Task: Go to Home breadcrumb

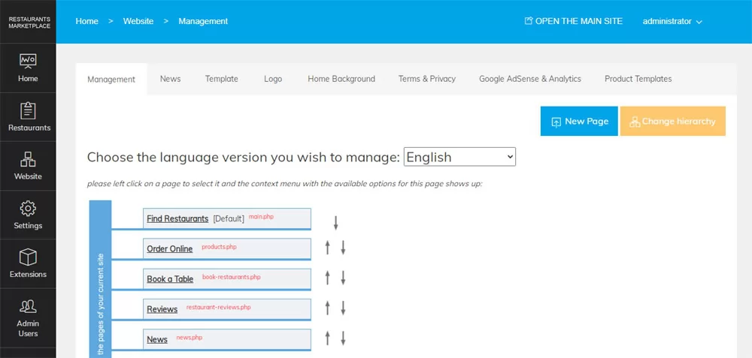Action: [86, 21]
